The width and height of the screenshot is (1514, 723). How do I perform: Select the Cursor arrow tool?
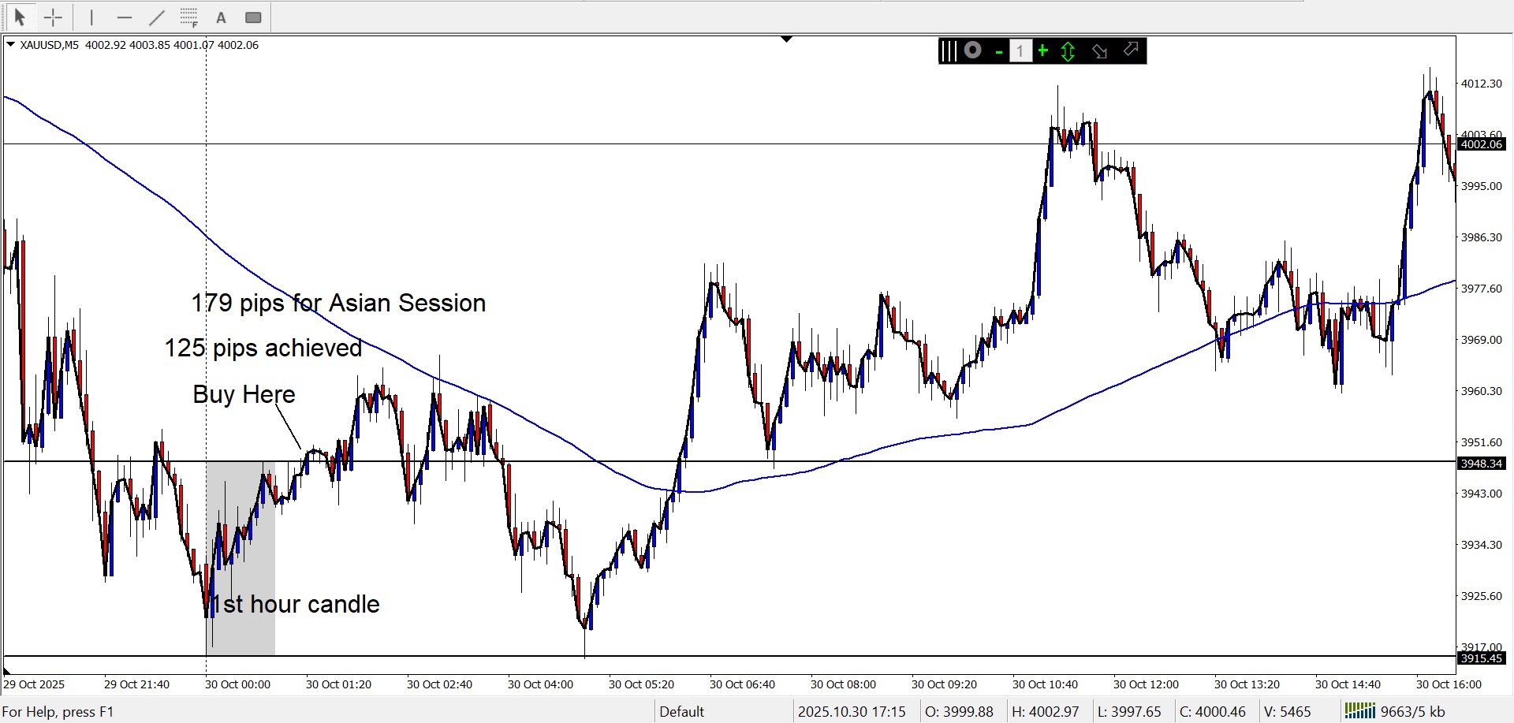coord(20,17)
